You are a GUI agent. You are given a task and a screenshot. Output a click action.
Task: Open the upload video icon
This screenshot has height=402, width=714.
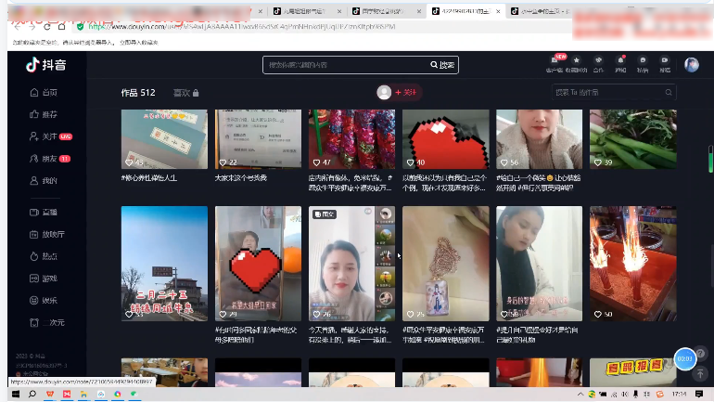click(x=665, y=64)
